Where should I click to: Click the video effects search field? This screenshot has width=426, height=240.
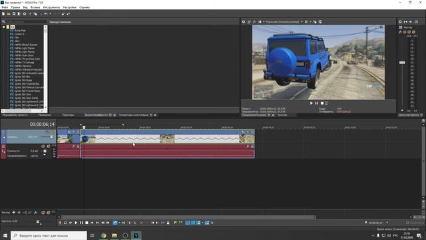26,22
